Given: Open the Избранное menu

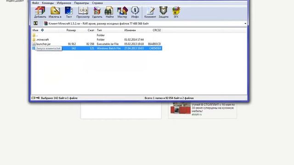Looking at the screenshot, I should click(64, 3).
